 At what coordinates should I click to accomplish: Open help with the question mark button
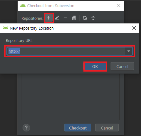[x=26, y=128]
